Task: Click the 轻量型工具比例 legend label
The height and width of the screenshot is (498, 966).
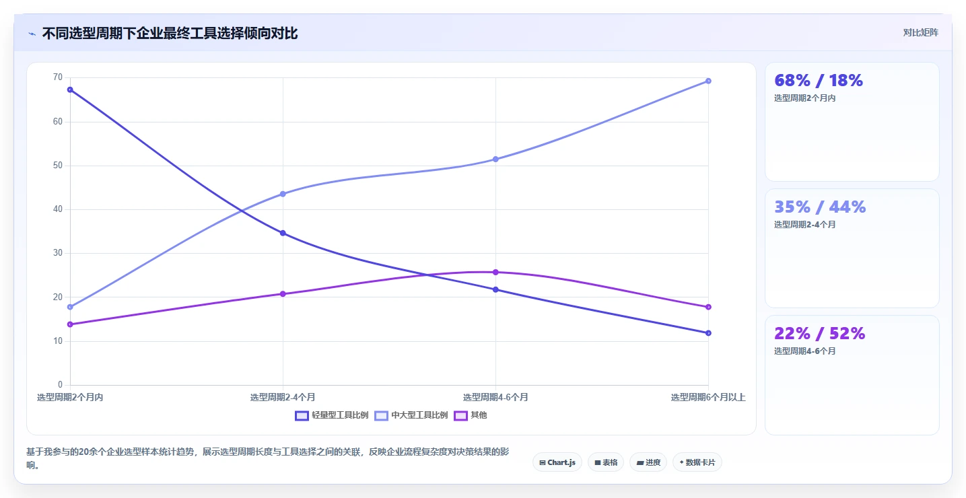Action: (x=340, y=415)
